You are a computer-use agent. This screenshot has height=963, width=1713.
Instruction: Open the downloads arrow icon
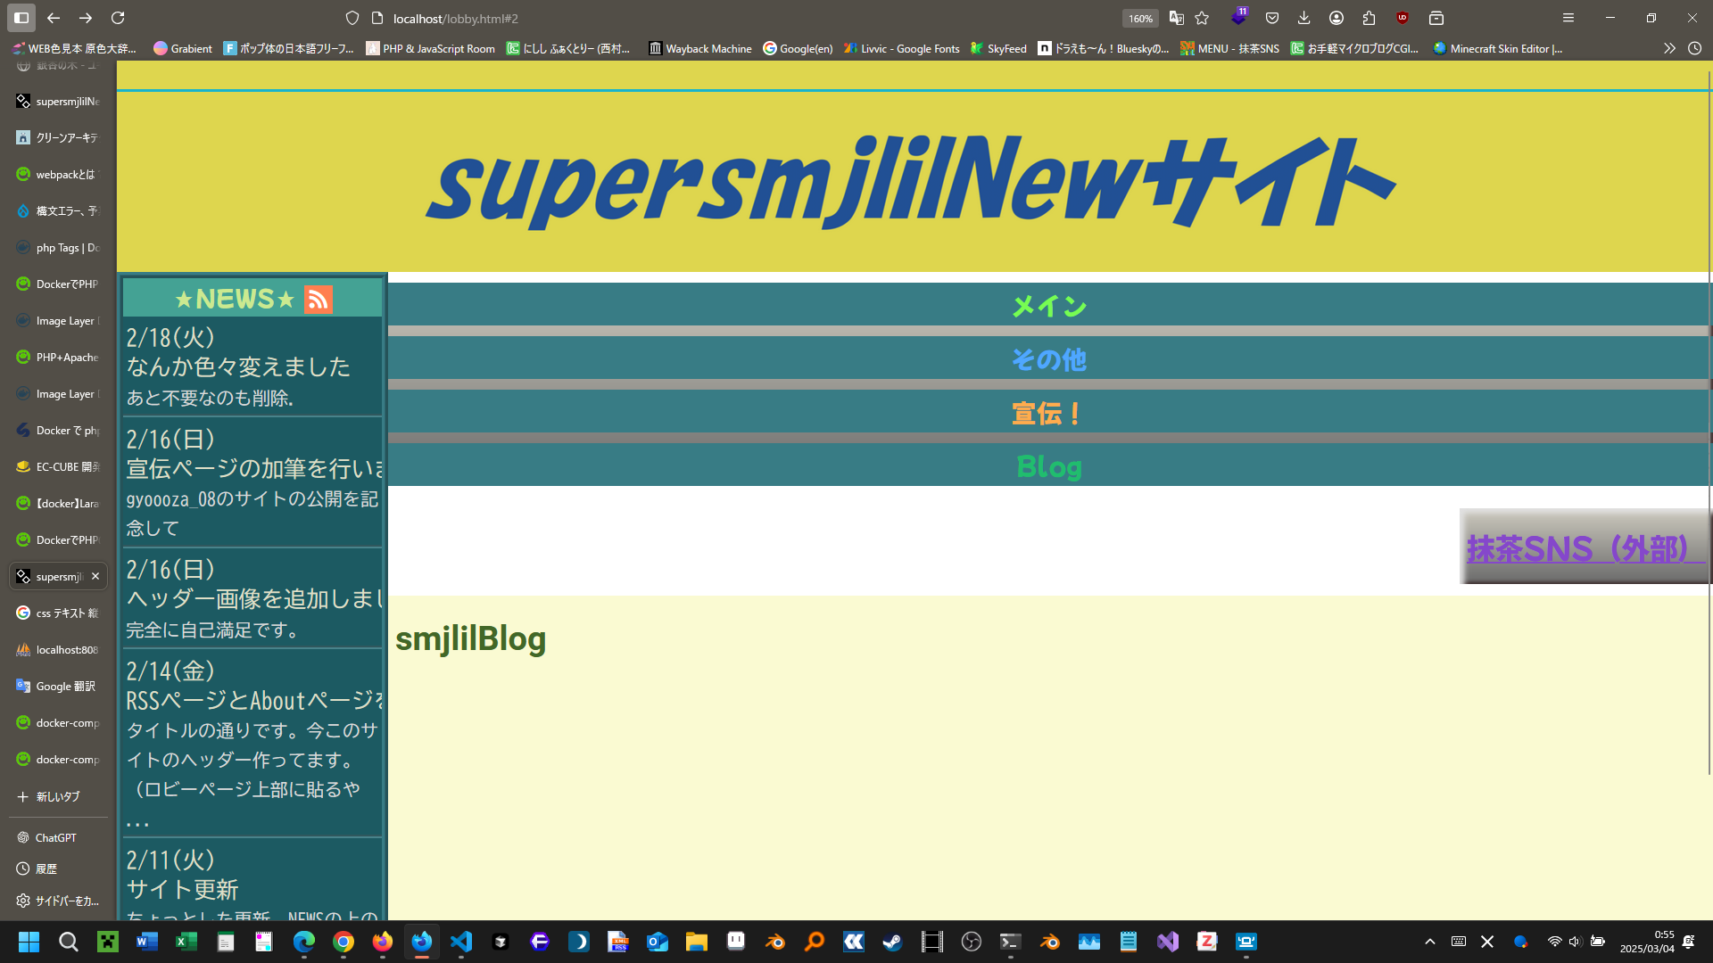tap(1303, 18)
